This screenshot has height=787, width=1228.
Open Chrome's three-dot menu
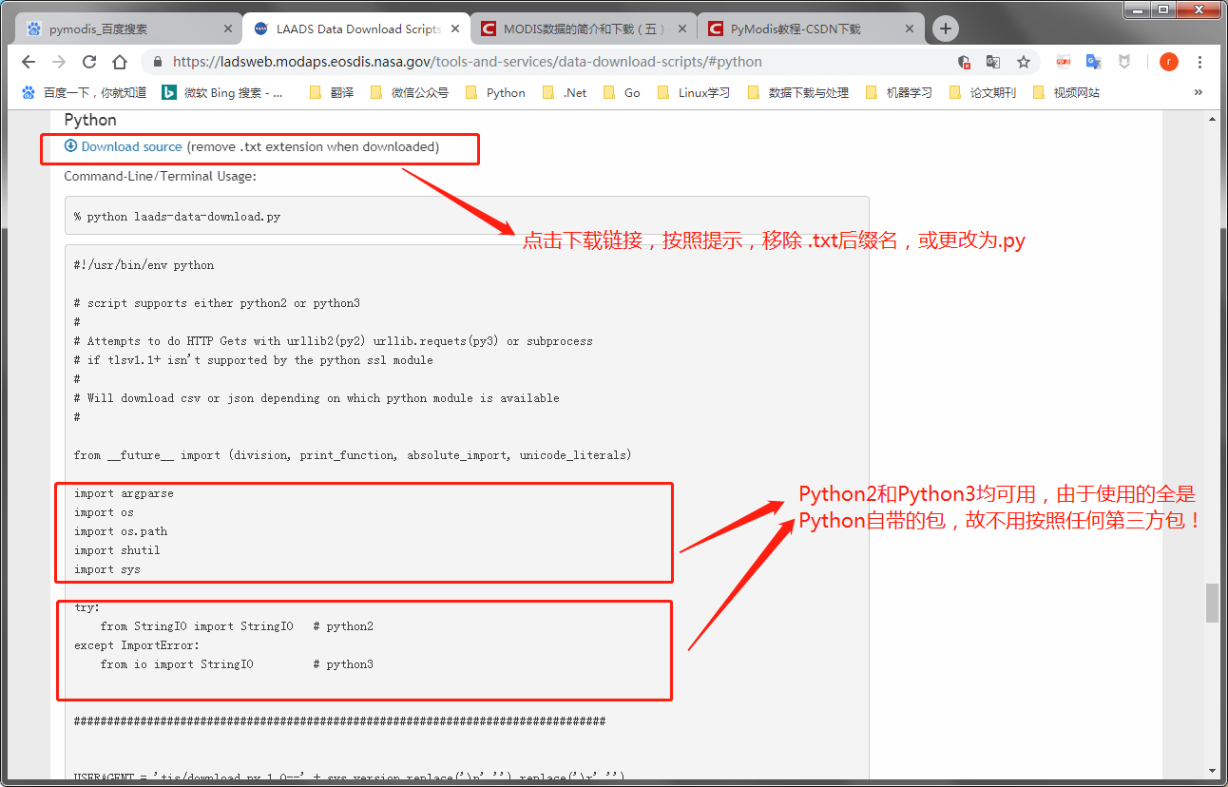[1199, 61]
